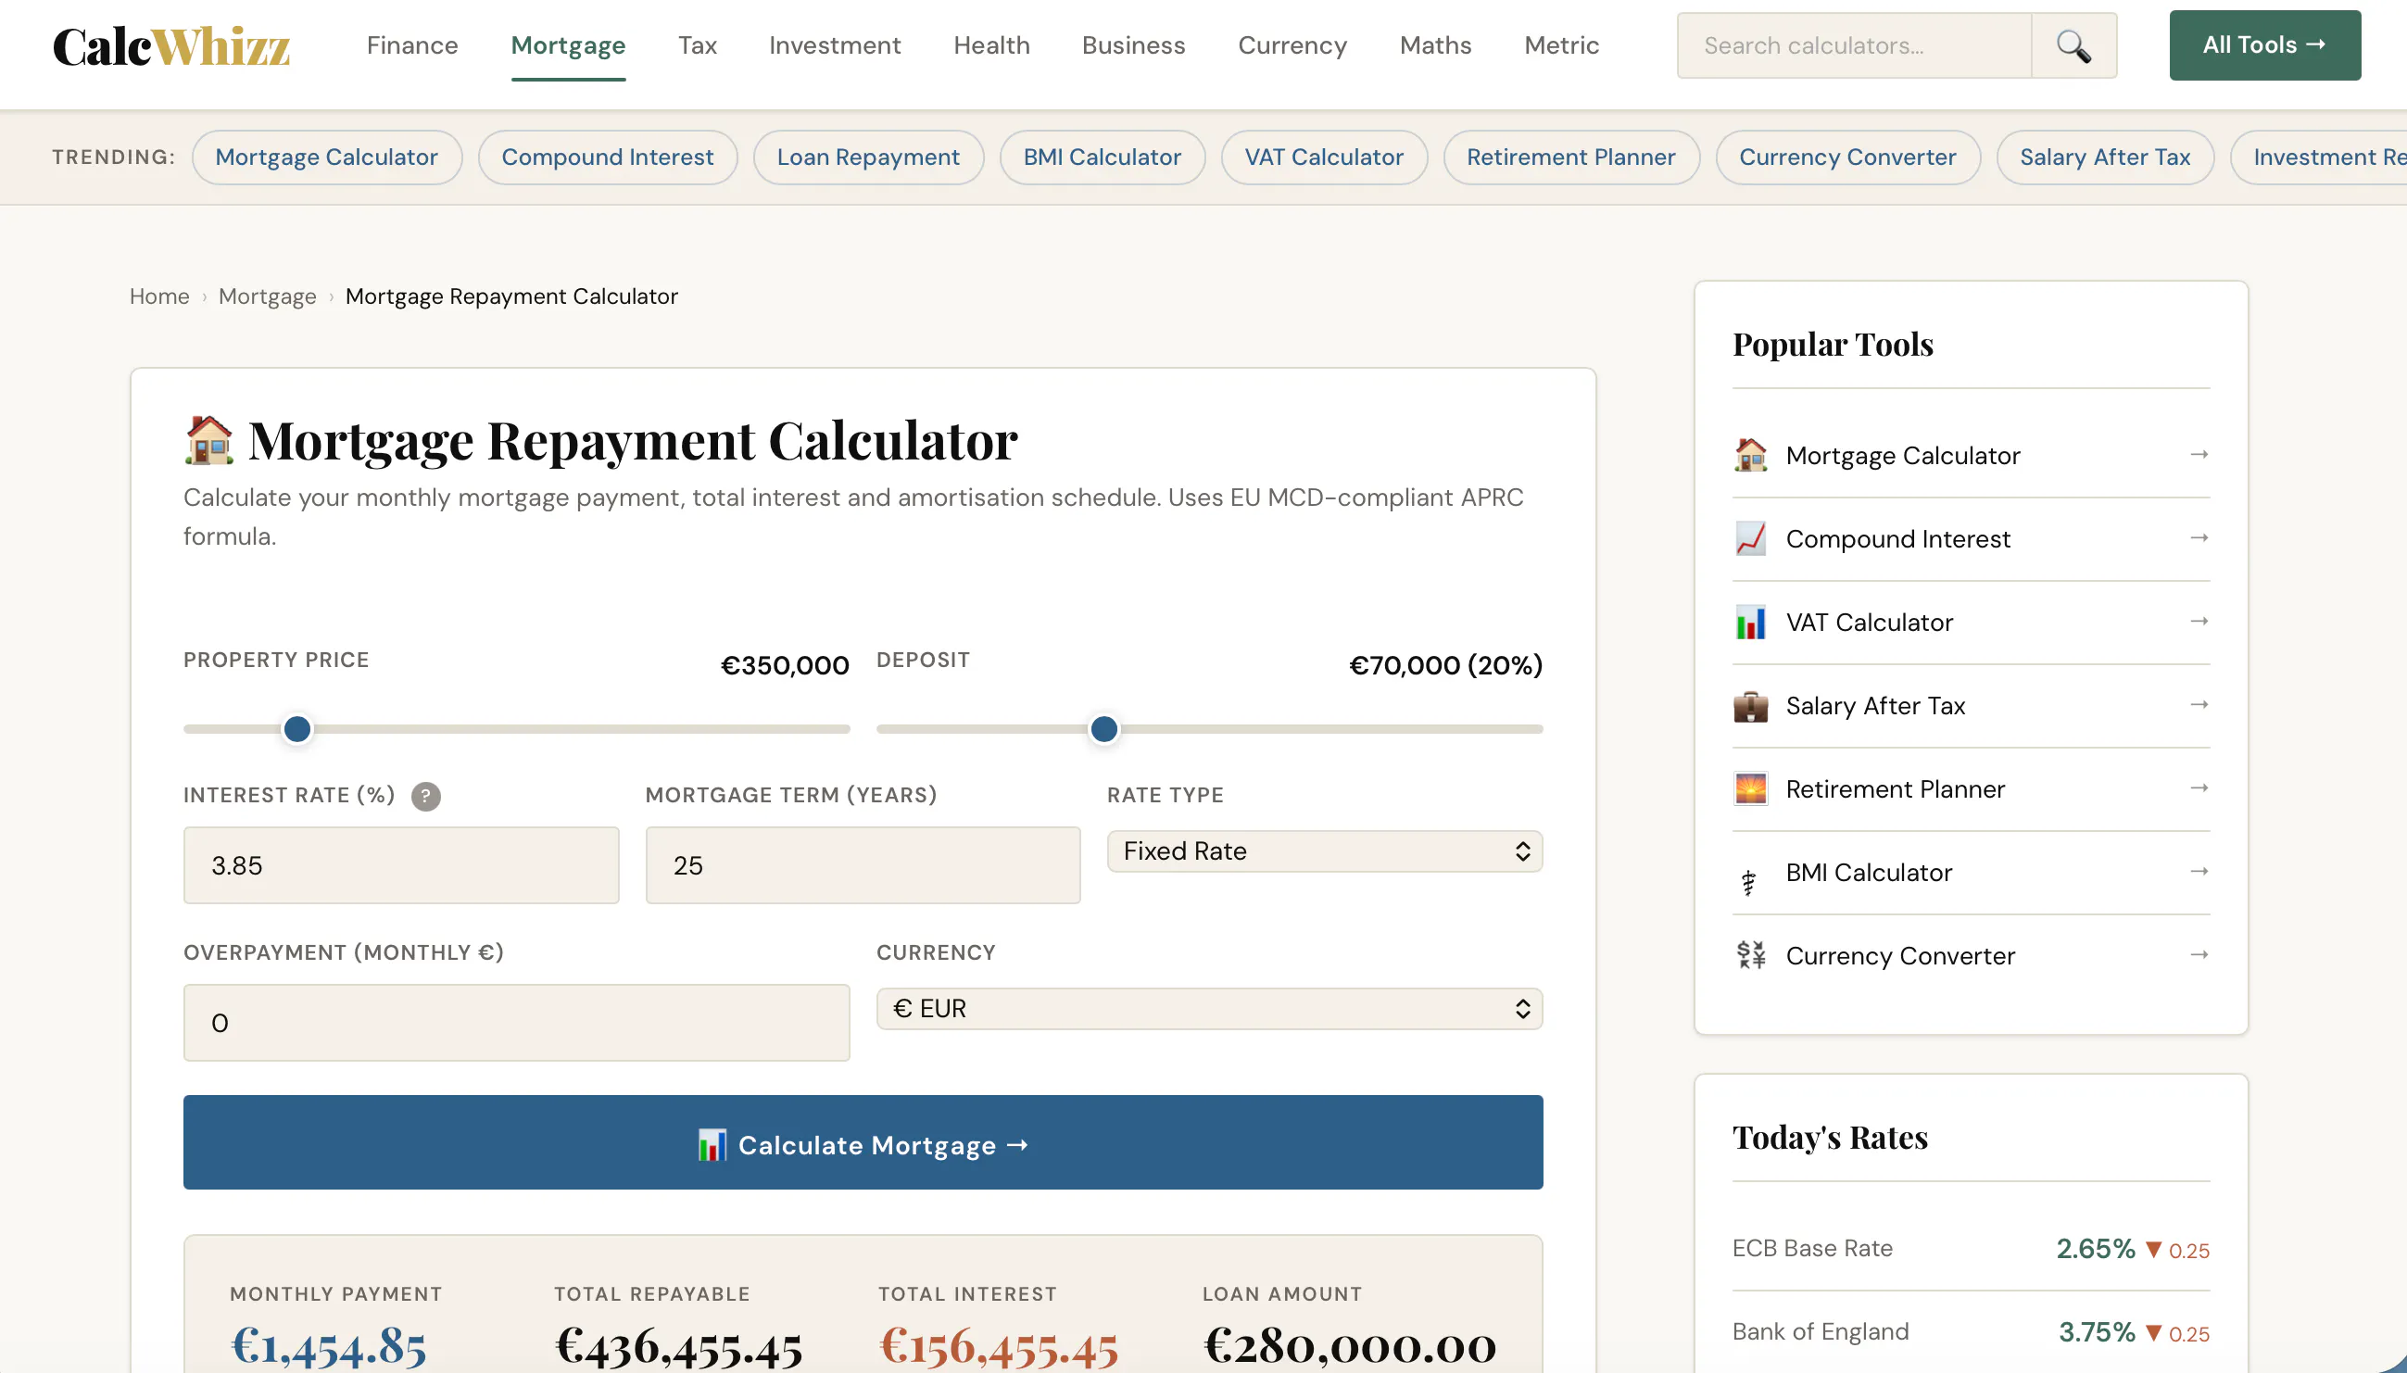Image resolution: width=2407 pixels, height=1373 pixels.
Task: Open the Maths nav menu
Action: [1435, 45]
